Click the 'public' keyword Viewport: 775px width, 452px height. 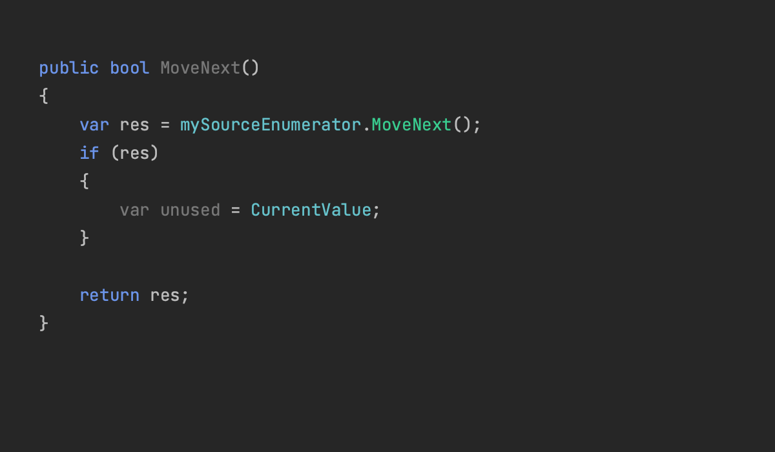[68, 68]
